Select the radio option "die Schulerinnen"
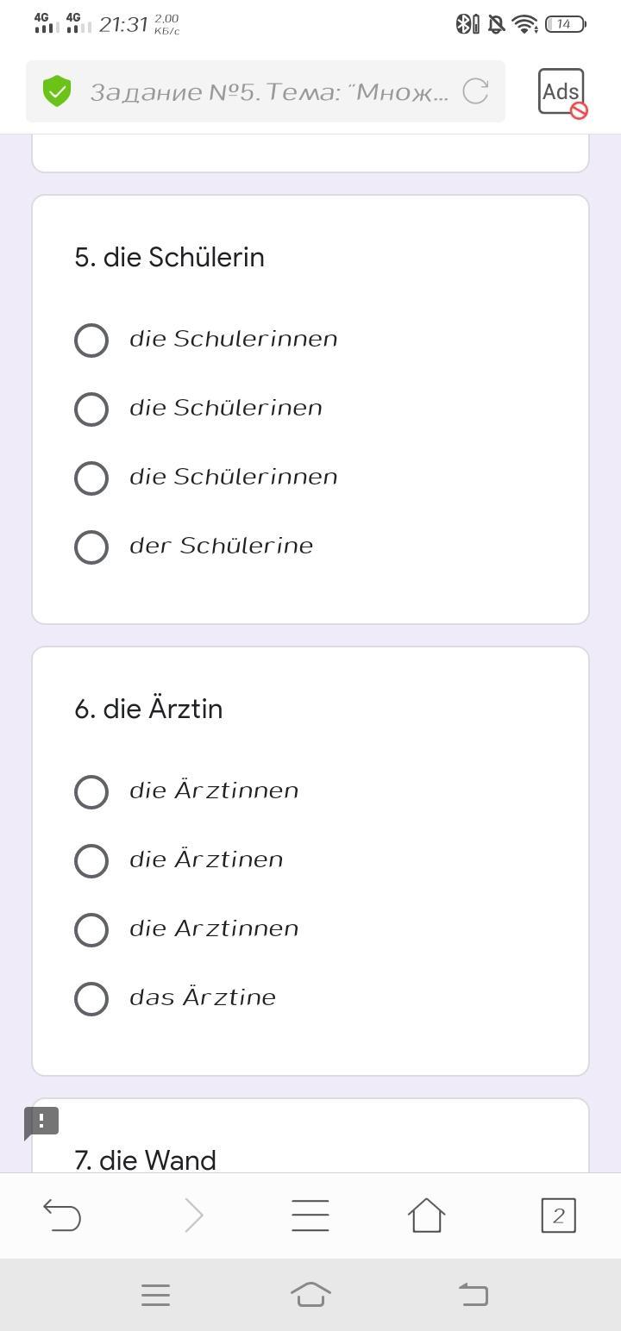621x1331 pixels. [x=91, y=340]
